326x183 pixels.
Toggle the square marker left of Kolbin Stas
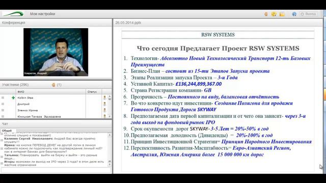(3, 98)
